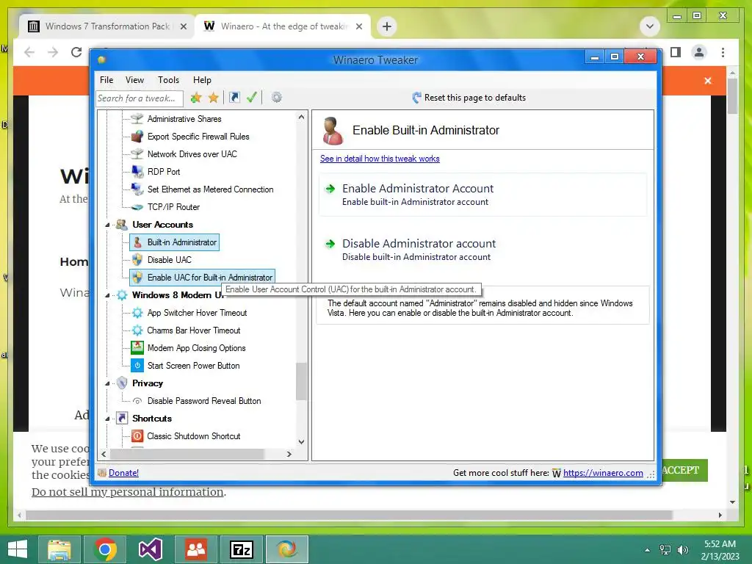Viewport: 752px width, 564px height.
Task: Open See in detail how this tweak works
Action: pyautogui.click(x=380, y=159)
